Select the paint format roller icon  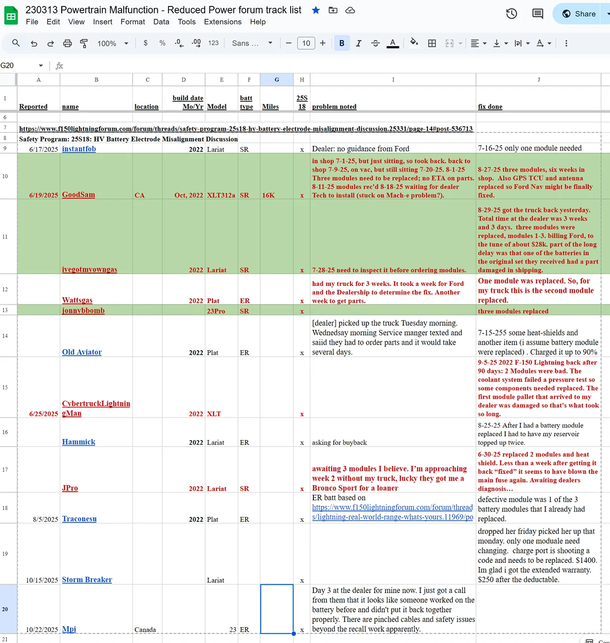(84, 44)
